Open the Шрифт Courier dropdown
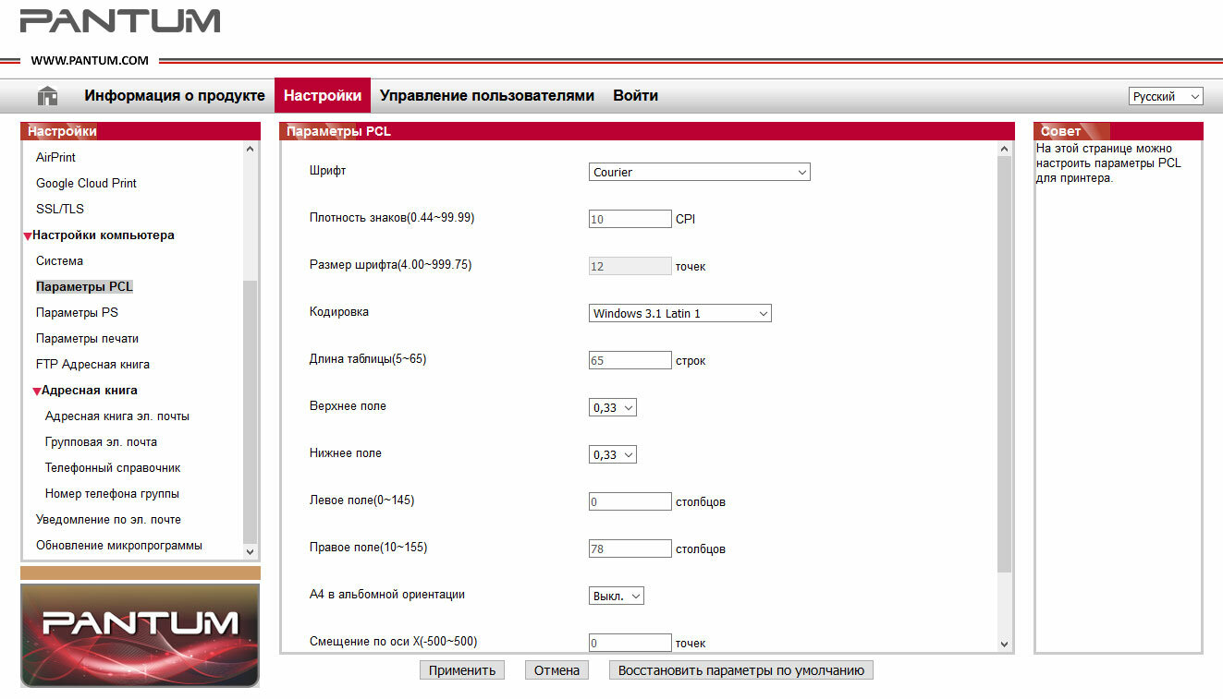This screenshot has width=1223, height=699. coord(699,172)
